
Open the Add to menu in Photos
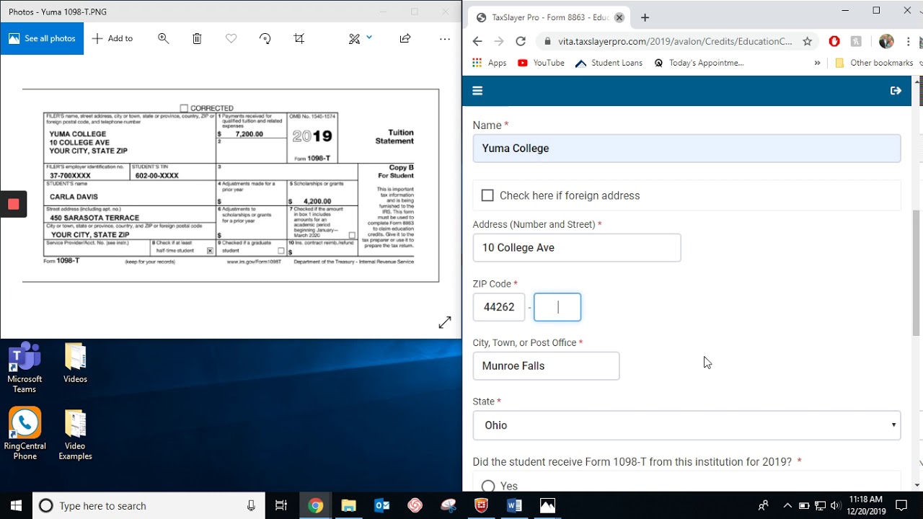(112, 38)
